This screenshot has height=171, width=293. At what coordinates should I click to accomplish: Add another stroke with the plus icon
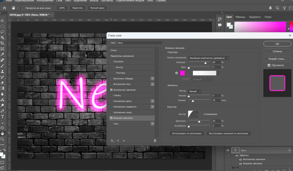(152, 79)
